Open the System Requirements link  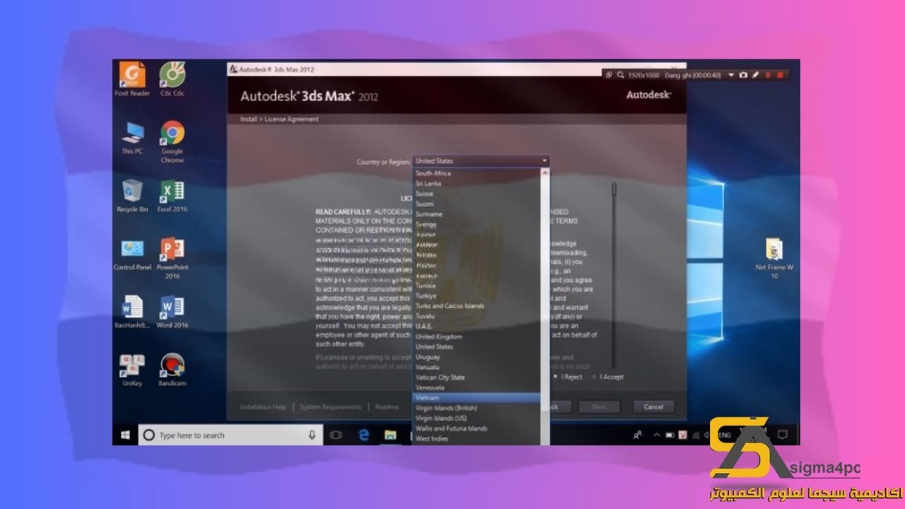click(330, 406)
